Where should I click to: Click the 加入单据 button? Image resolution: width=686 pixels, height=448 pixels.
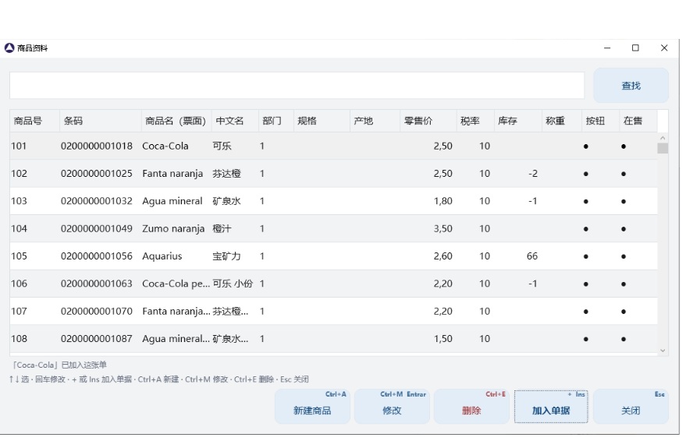click(551, 407)
